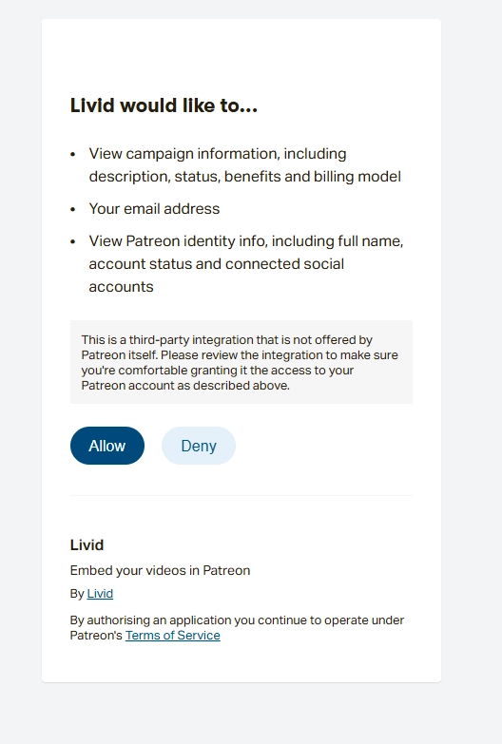Deny Livid's access request
The image size is (502, 744).
pyautogui.click(x=199, y=446)
